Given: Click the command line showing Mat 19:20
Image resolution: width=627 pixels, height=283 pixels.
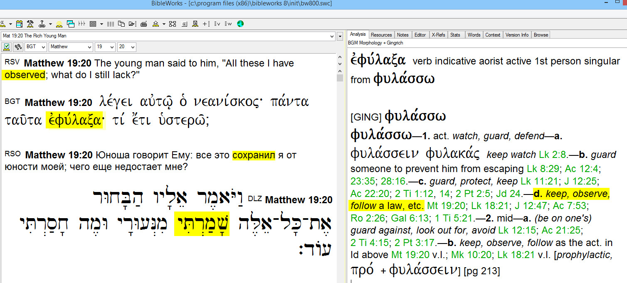Looking at the screenshot, I should [166, 36].
